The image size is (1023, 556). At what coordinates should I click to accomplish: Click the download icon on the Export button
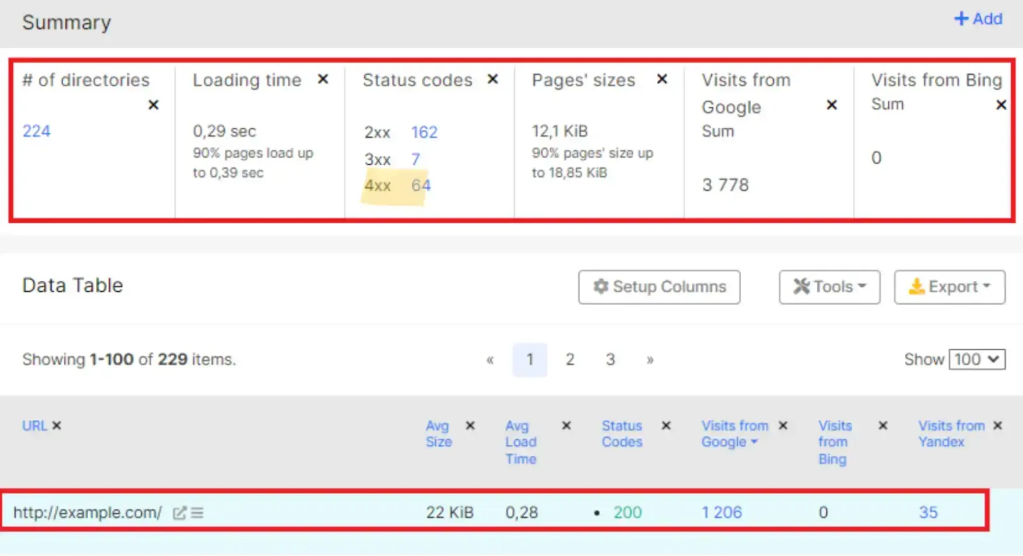(x=918, y=287)
